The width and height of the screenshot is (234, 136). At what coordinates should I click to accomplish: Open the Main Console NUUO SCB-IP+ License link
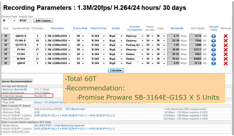[x=74, y=115]
